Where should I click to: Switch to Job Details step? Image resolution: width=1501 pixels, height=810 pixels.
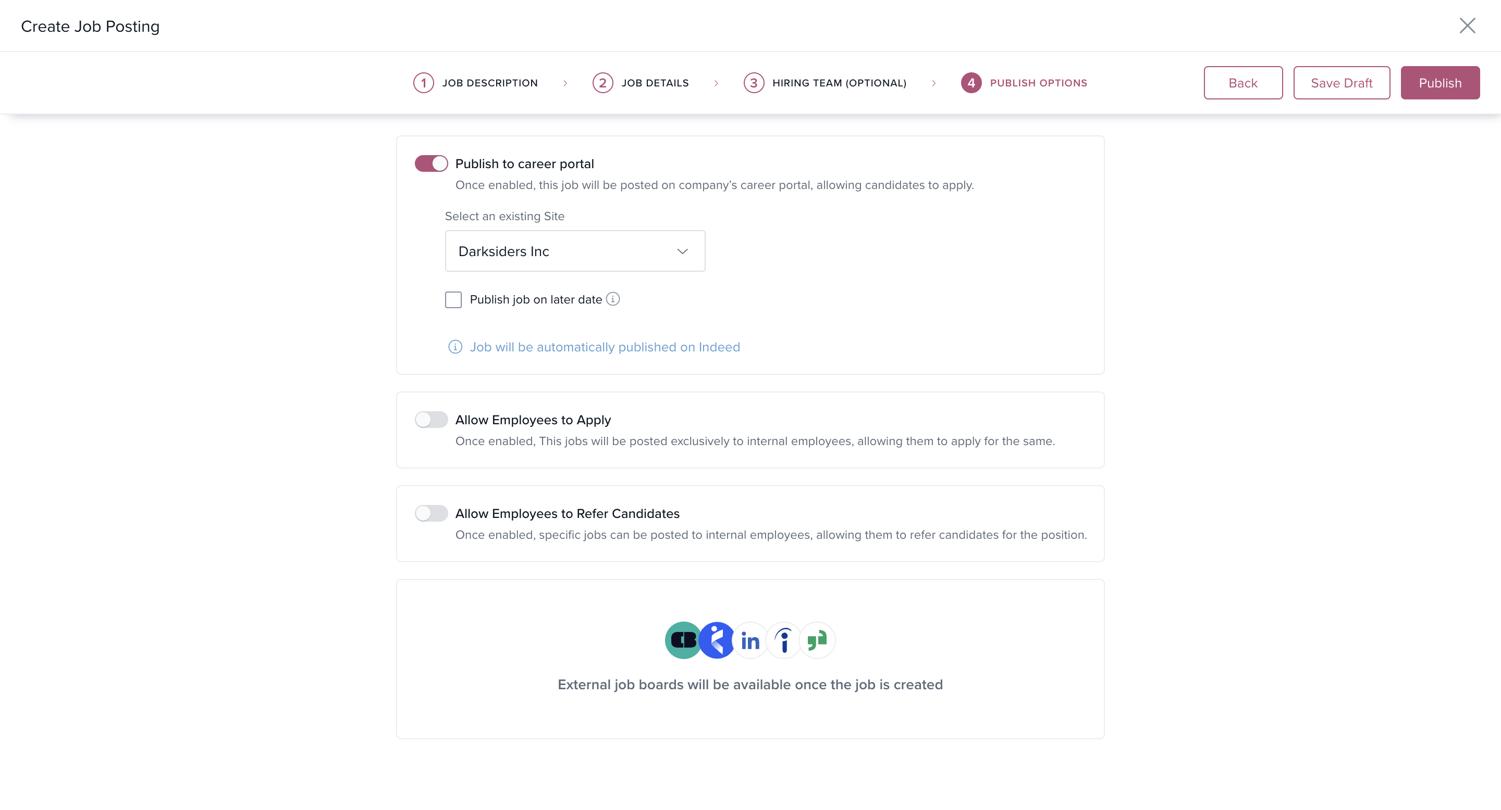[641, 83]
